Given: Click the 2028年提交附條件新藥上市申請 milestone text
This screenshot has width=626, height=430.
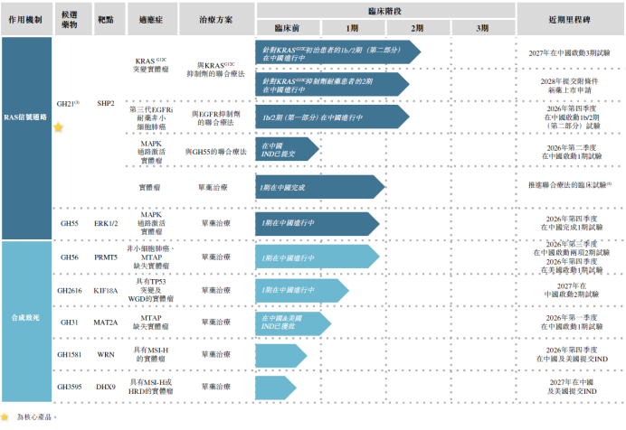Looking at the screenshot, I should point(570,85).
